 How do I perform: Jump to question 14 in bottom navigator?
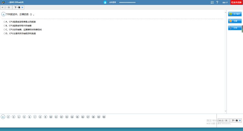pyautogui.click(x=72, y=117)
